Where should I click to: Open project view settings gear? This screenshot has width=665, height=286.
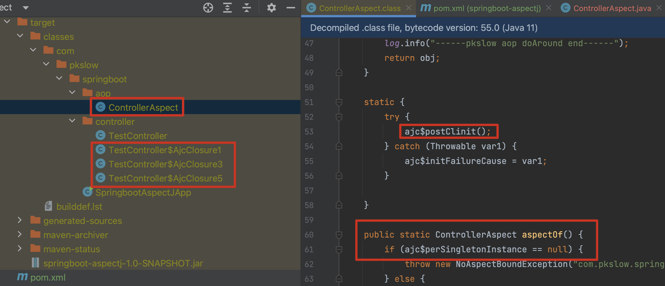(271, 8)
